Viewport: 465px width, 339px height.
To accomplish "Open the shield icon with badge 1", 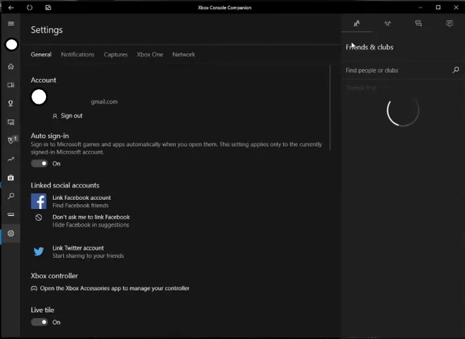I will pyautogui.click(x=11, y=141).
